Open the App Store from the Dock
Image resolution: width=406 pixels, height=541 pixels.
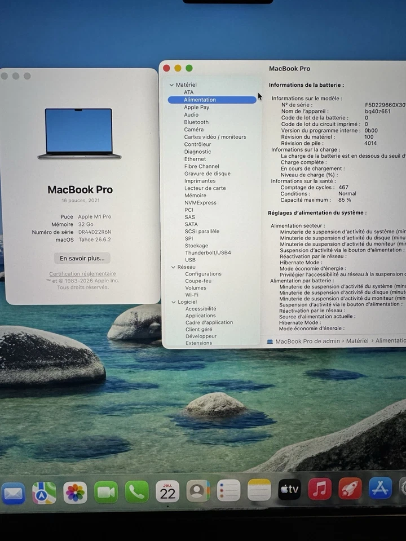[380, 487]
